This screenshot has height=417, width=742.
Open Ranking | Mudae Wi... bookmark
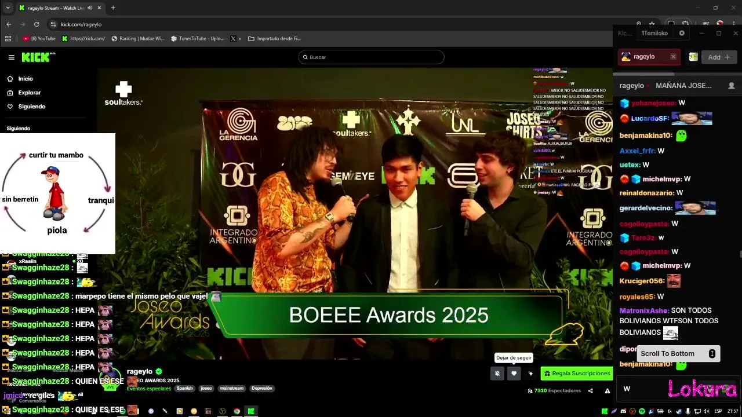(138, 39)
